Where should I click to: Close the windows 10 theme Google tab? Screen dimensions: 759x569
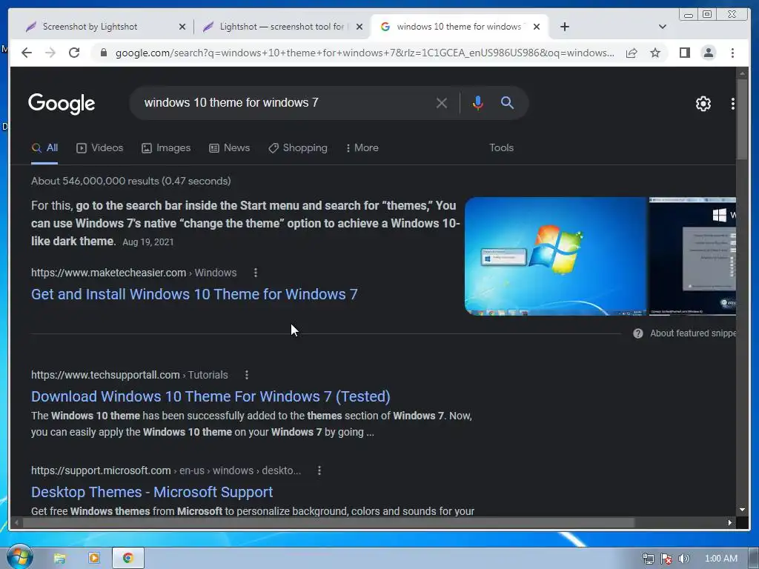click(x=537, y=27)
